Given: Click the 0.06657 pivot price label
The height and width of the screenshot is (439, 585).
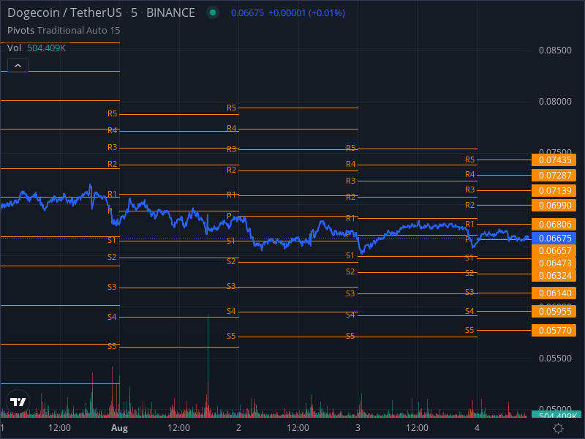Looking at the screenshot, I should point(554,251).
